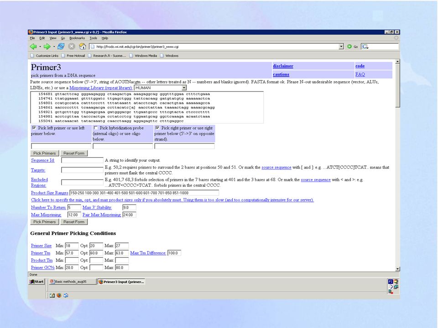Open the Help menu
The width and height of the screenshot is (438, 328).
tap(105, 38)
